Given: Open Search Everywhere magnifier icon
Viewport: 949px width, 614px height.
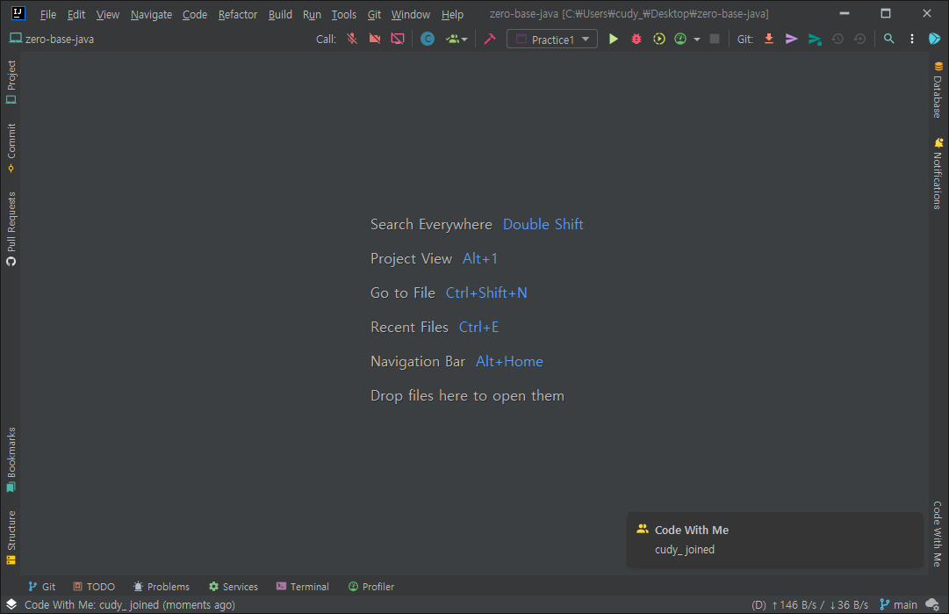Looking at the screenshot, I should 888,39.
